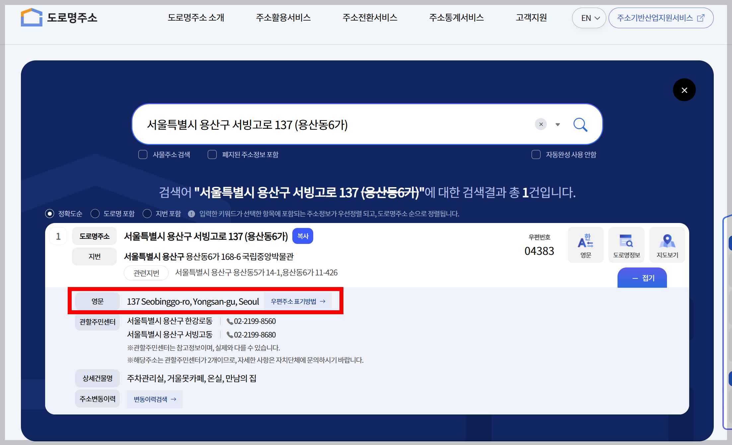Open the 주소활용서비스 menu
Screen dimensions: 732x445
coord(283,18)
